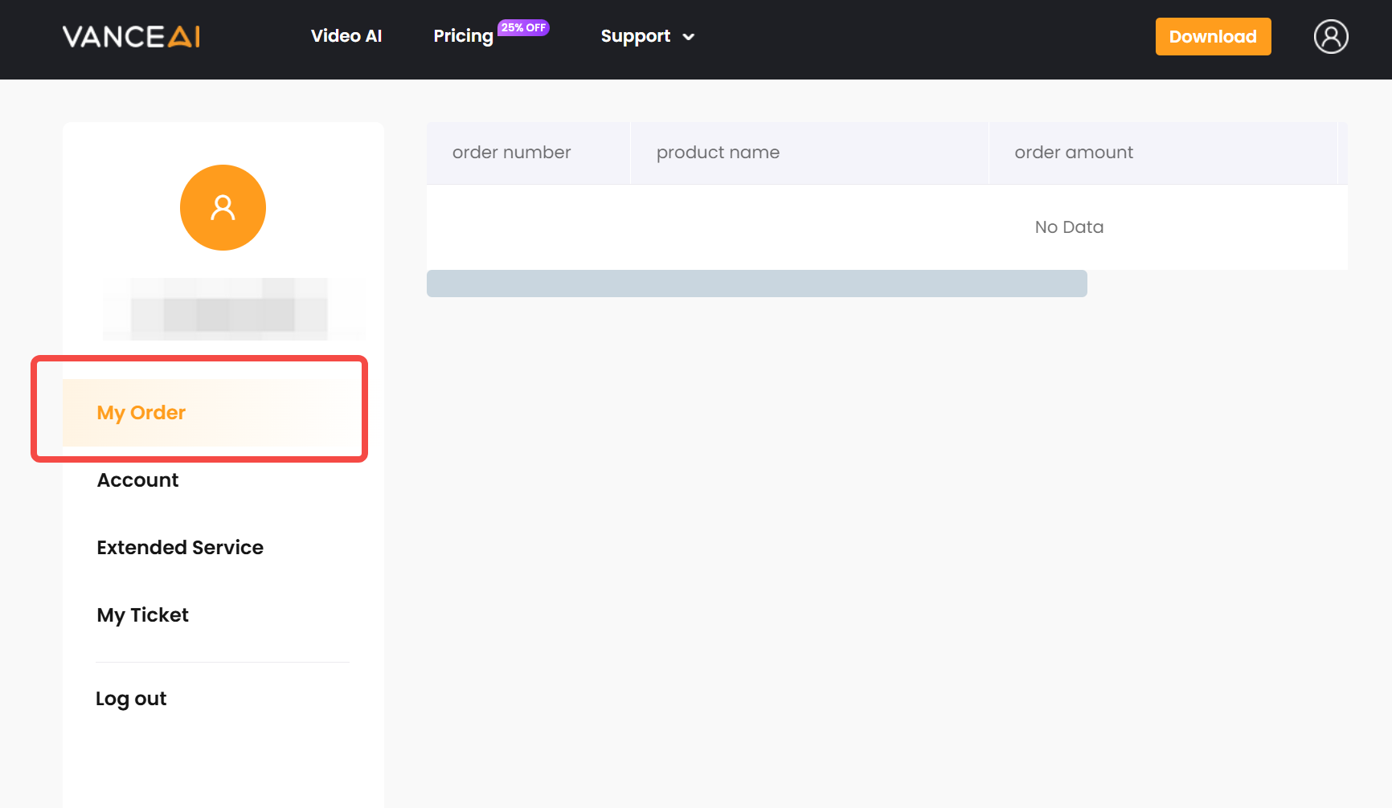This screenshot has width=1392, height=808.
Task: Open Extended Service section
Action: pos(180,548)
